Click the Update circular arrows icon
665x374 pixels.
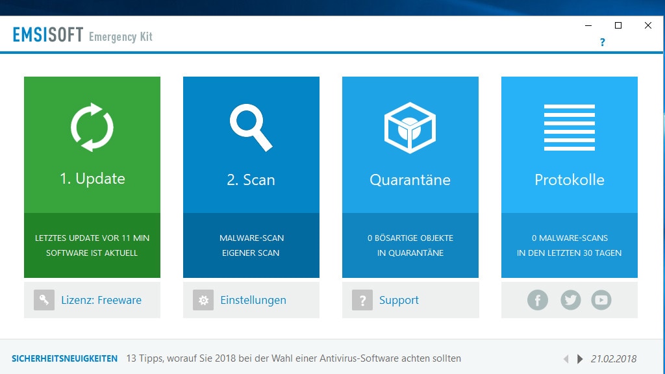[92, 127]
